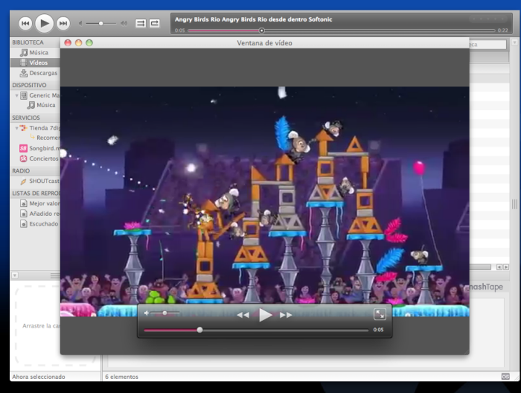This screenshot has width=521, height=393.
Task: Click the previous track button in Songbird toolbar
Action: (25, 24)
